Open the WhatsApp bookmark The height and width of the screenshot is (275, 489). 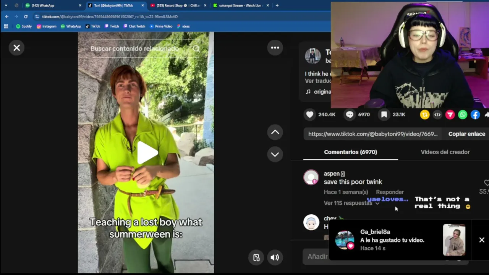coord(71,26)
